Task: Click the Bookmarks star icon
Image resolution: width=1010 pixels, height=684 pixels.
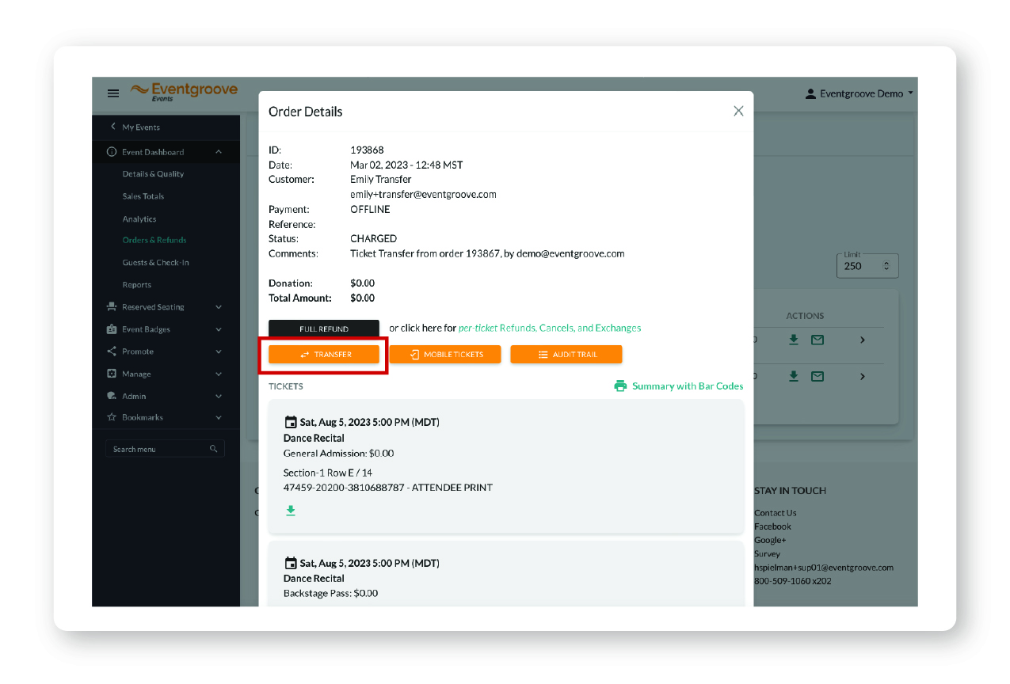Action: [x=112, y=417]
